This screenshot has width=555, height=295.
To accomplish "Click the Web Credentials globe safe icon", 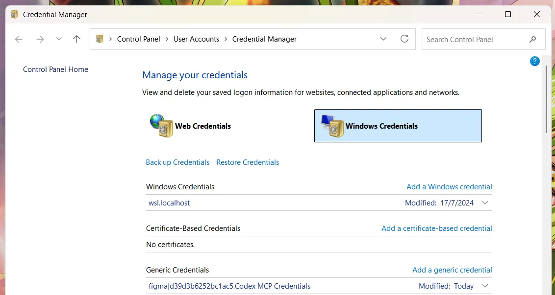I will [x=161, y=126].
